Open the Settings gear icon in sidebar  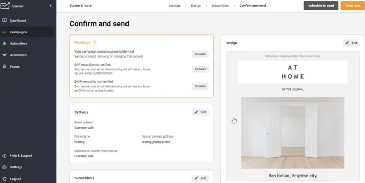[4, 167]
